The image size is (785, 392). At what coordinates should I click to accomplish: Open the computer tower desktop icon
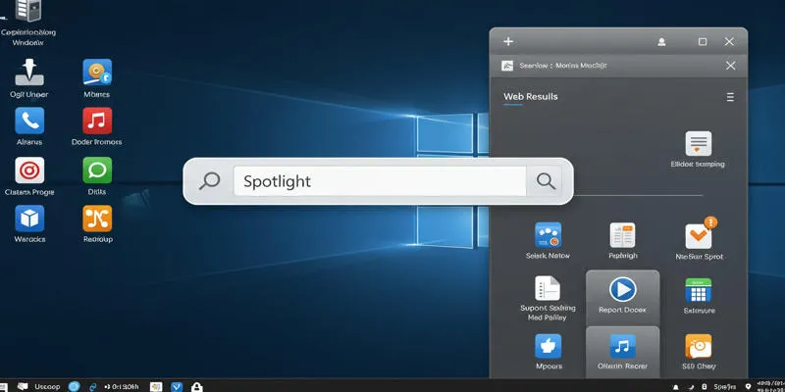tap(28, 10)
